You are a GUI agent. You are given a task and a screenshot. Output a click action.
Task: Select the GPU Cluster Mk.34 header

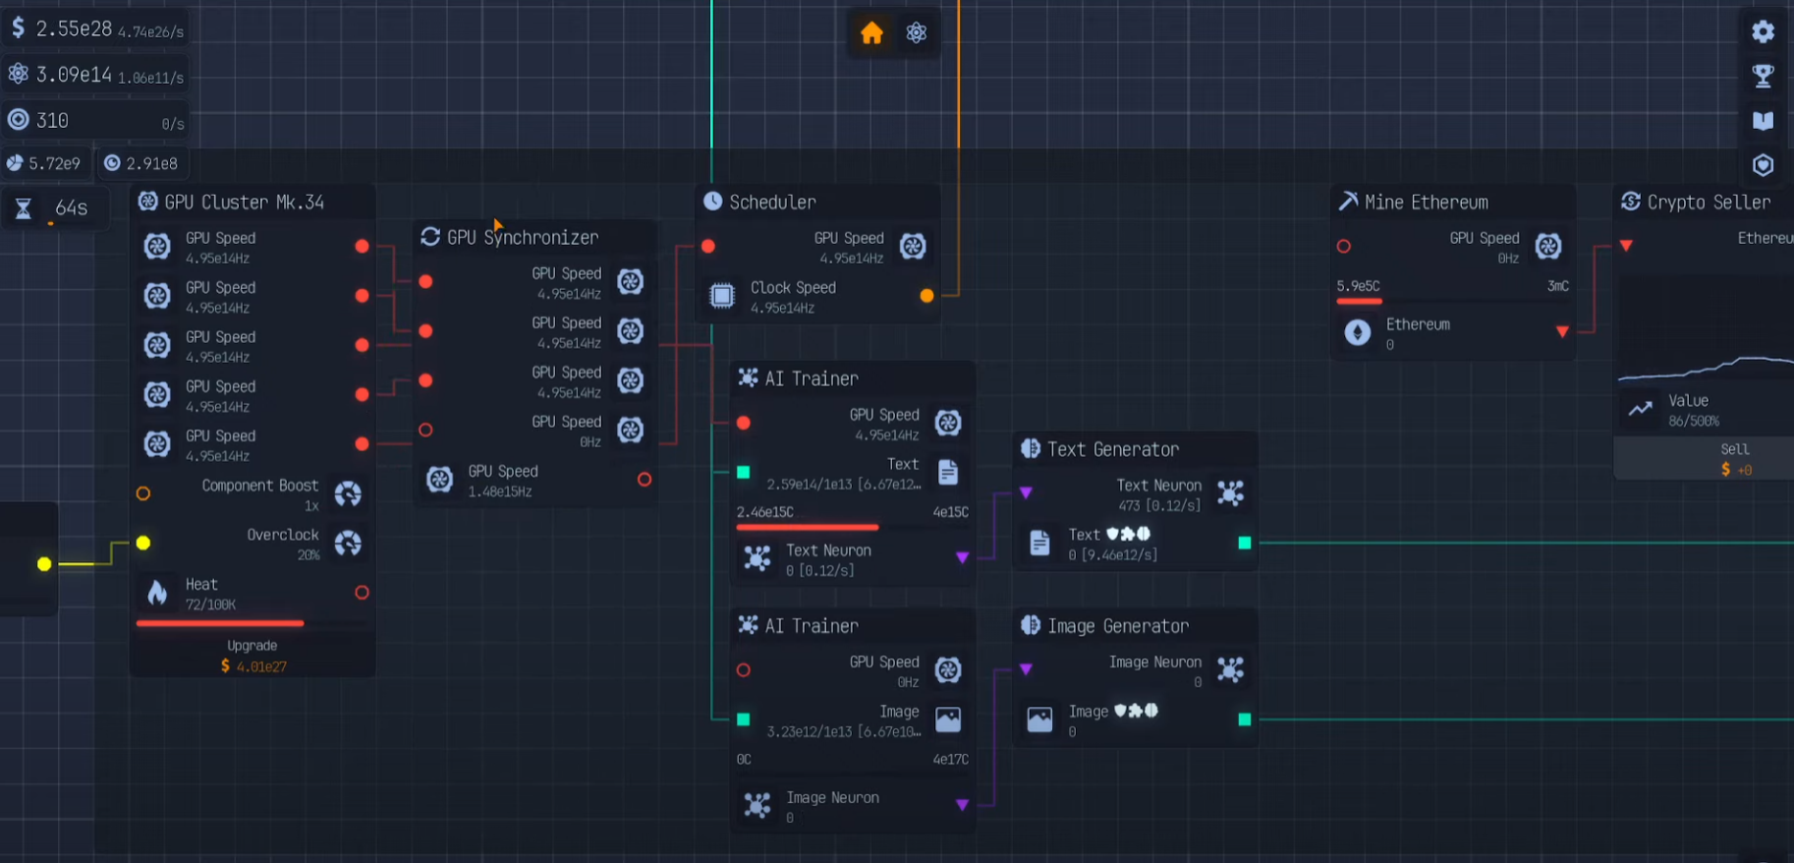click(244, 202)
